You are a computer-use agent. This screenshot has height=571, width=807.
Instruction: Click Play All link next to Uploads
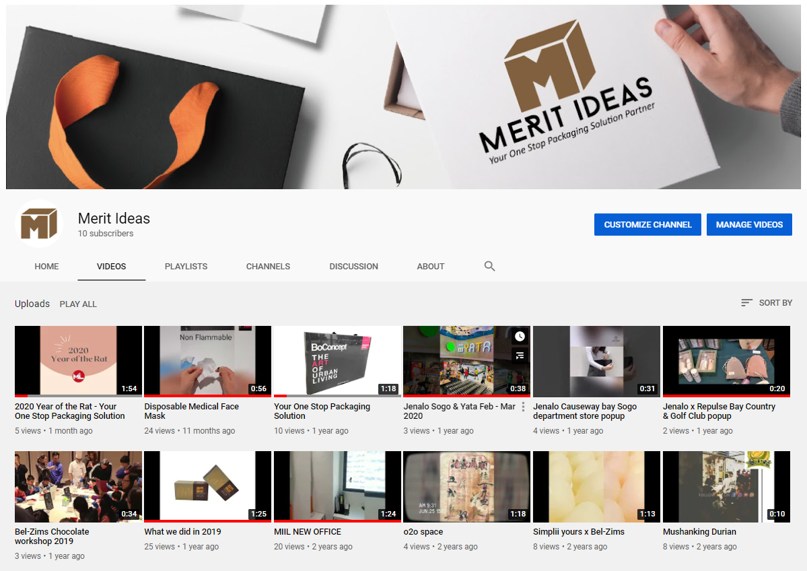[78, 304]
